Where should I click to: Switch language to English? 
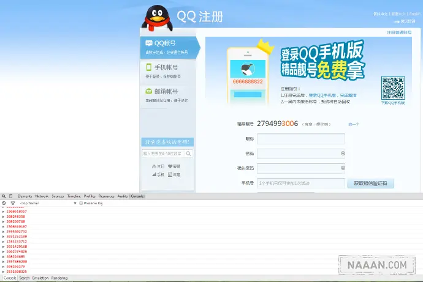click(x=415, y=13)
